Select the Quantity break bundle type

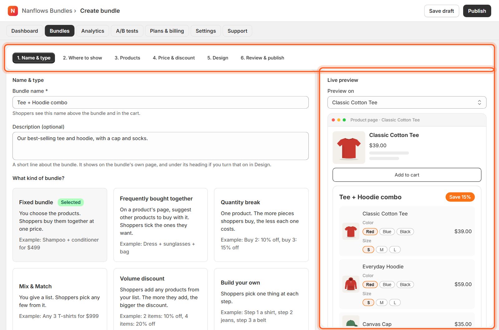pyautogui.click(x=261, y=225)
